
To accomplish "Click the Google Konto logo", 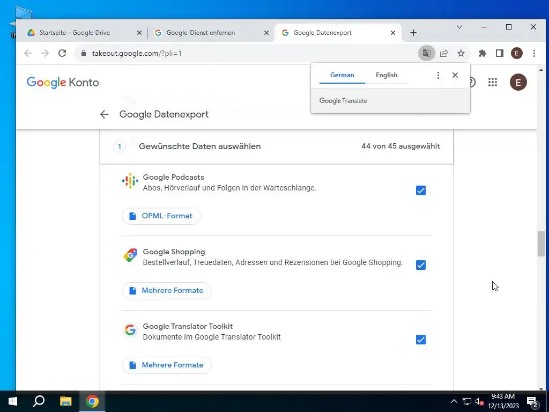I will [x=63, y=82].
